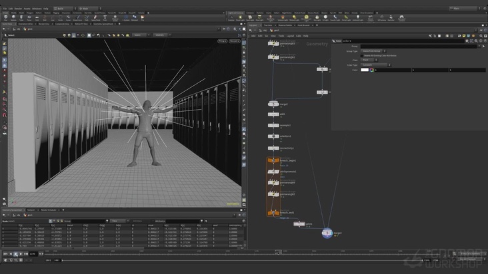Viewport: 488px width, 274px height.
Task: Select the Draw Curve shelf tool
Action: [x=77, y=18]
